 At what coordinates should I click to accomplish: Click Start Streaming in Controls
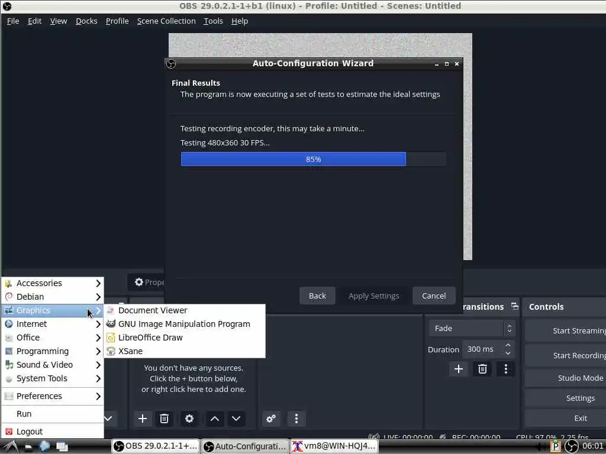565,331
